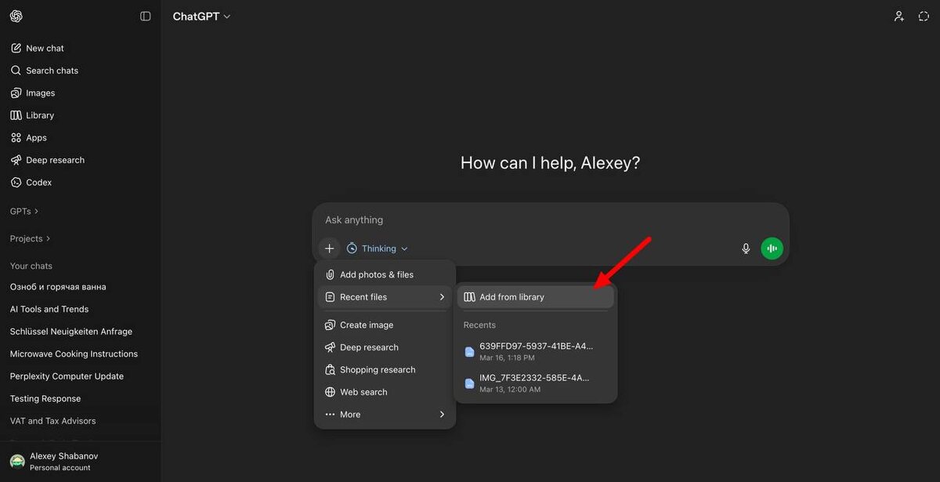This screenshot has height=482, width=940.
Task: Click the microphone dictation icon
Action: tap(746, 248)
